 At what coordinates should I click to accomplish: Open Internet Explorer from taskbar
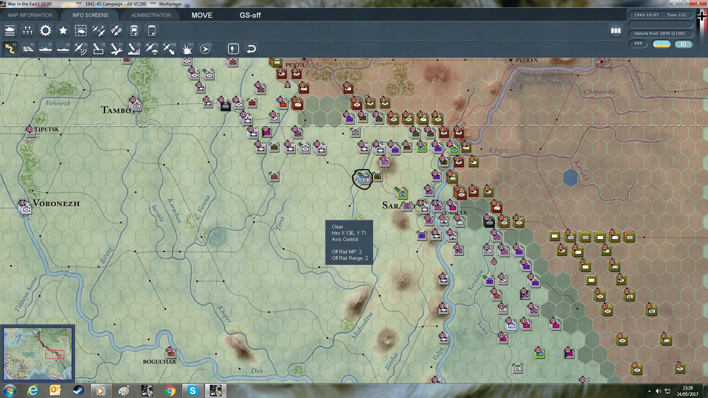tap(33, 391)
